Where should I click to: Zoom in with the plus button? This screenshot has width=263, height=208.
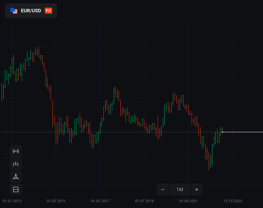tap(197, 190)
